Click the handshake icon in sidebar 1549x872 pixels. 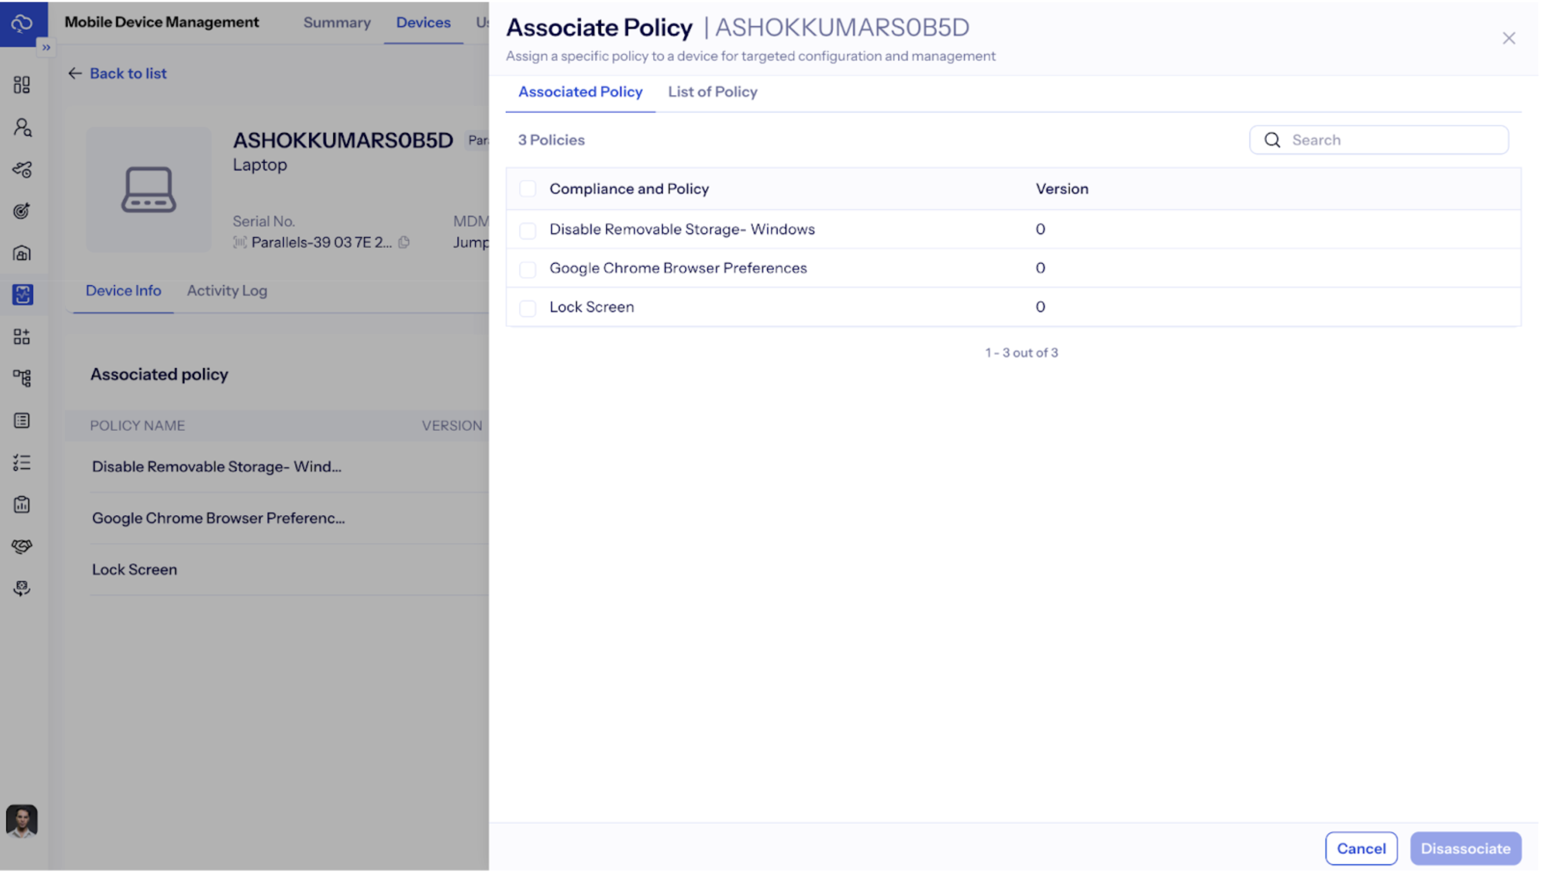pyautogui.click(x=22, y=546)
